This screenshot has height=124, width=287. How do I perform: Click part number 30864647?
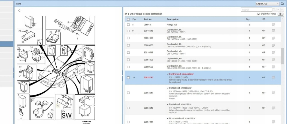coord(149,93)
